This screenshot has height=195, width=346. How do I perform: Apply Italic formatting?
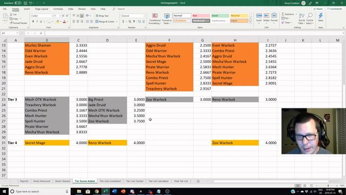click(x=37, y=22)
